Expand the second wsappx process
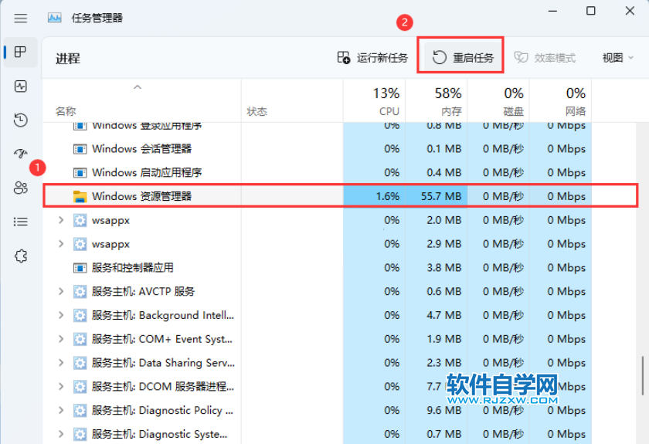Viewport: 649px width, 444px height. 61,244
